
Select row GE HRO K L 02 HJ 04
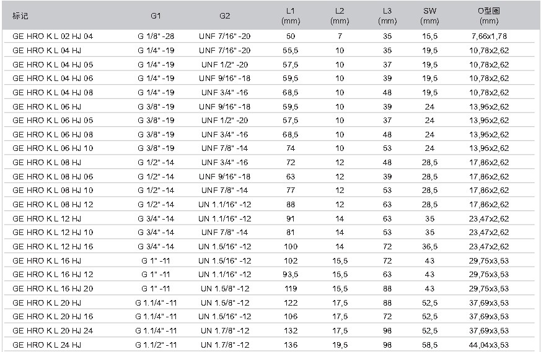click(269, 36)
